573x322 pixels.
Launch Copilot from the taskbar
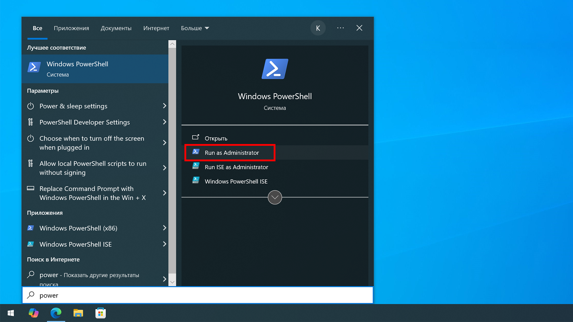[33, 313]
